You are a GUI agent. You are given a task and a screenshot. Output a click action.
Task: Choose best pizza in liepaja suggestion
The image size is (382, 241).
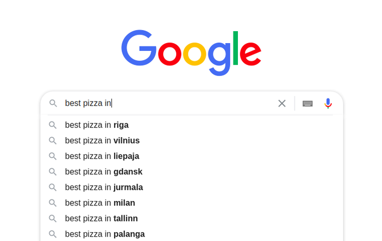(x=192, y=156)
